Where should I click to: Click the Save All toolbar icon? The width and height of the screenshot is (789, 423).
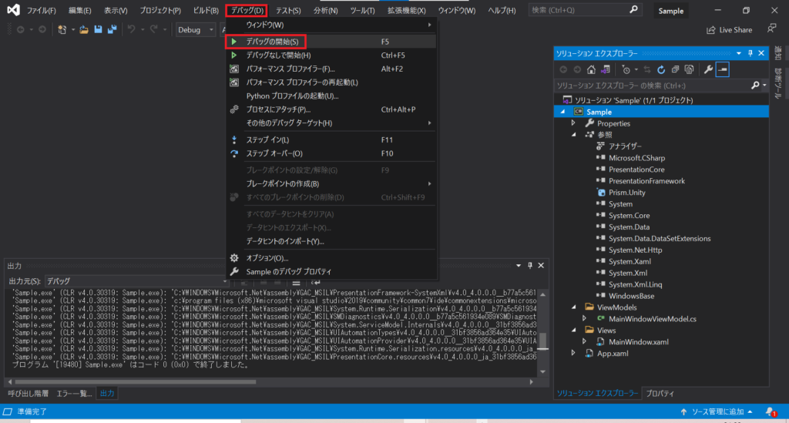[112, 30]
